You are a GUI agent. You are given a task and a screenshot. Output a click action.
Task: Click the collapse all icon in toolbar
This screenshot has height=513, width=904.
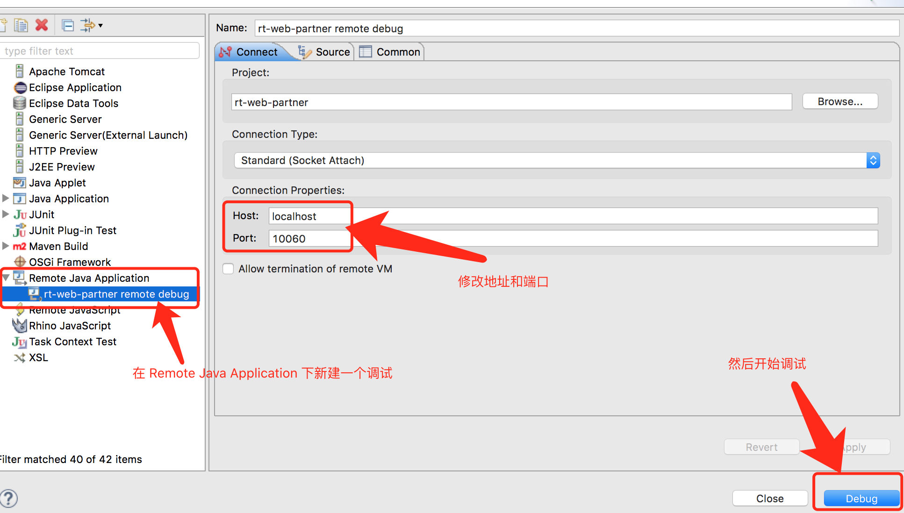coord(68,25)
